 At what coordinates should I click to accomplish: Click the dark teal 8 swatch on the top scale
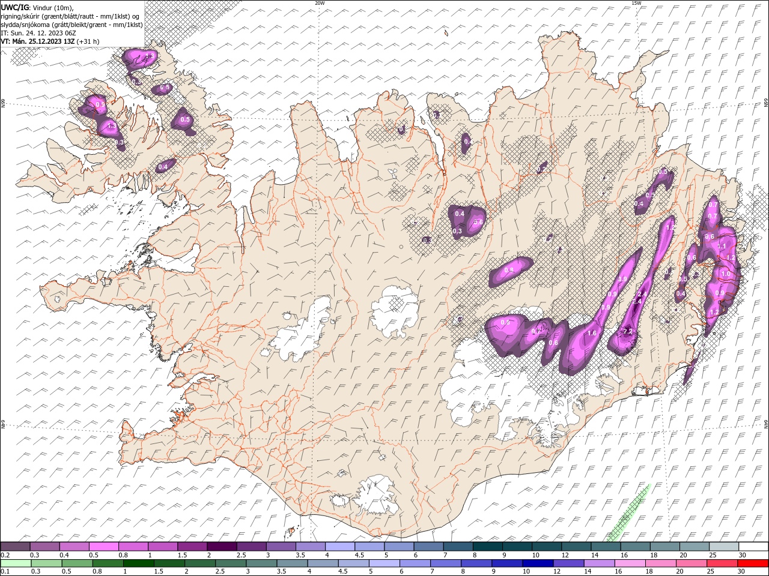487,547
